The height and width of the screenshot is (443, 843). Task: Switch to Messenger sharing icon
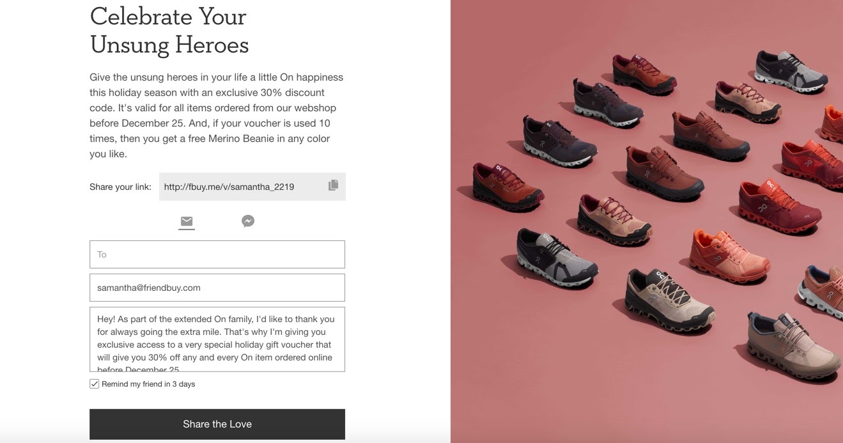coord(248,221)
